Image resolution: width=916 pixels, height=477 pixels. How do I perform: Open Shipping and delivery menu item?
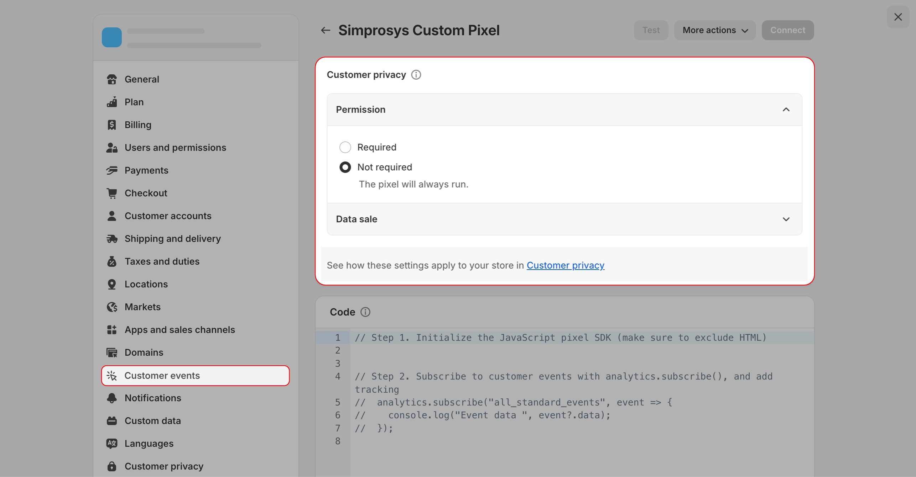coord(196,239)
